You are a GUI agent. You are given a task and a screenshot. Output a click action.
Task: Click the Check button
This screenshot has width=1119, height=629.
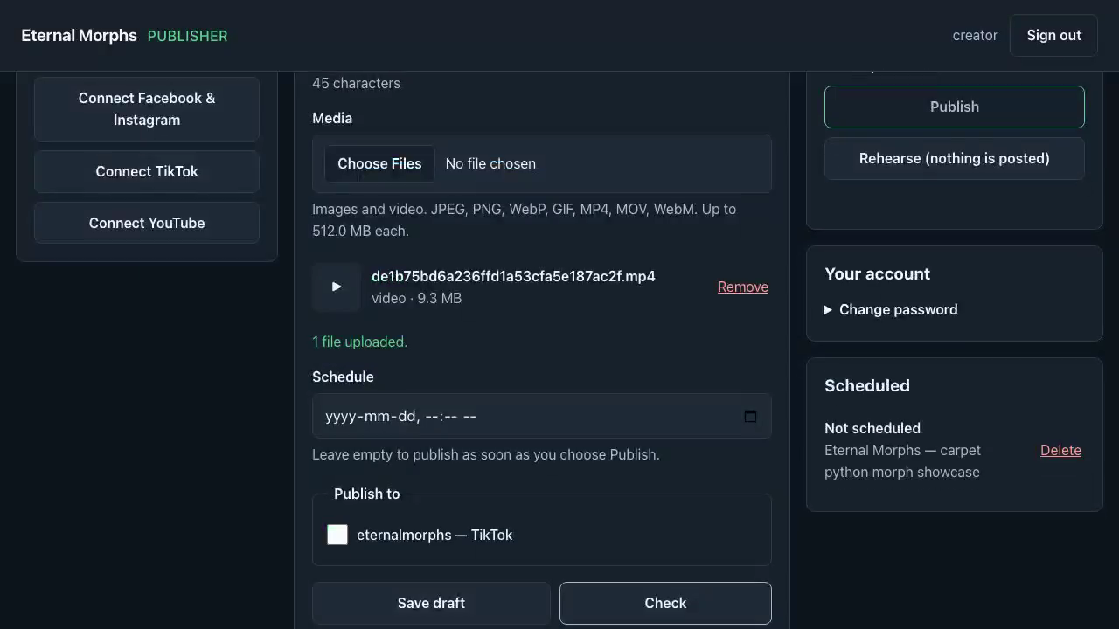point(665,603)
